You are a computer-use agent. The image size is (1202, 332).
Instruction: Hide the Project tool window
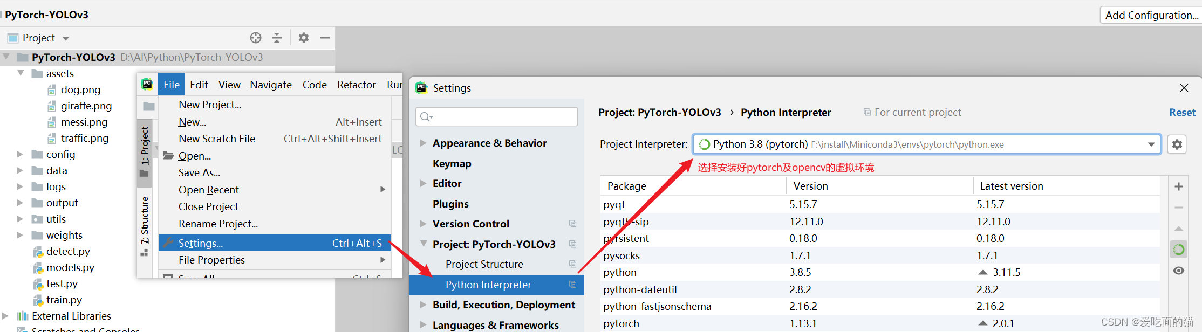point(325,38)
